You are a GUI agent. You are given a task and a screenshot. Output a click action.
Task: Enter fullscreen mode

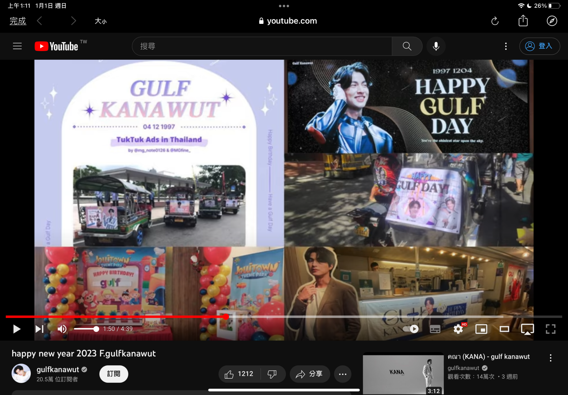click(x=551, y=329)
